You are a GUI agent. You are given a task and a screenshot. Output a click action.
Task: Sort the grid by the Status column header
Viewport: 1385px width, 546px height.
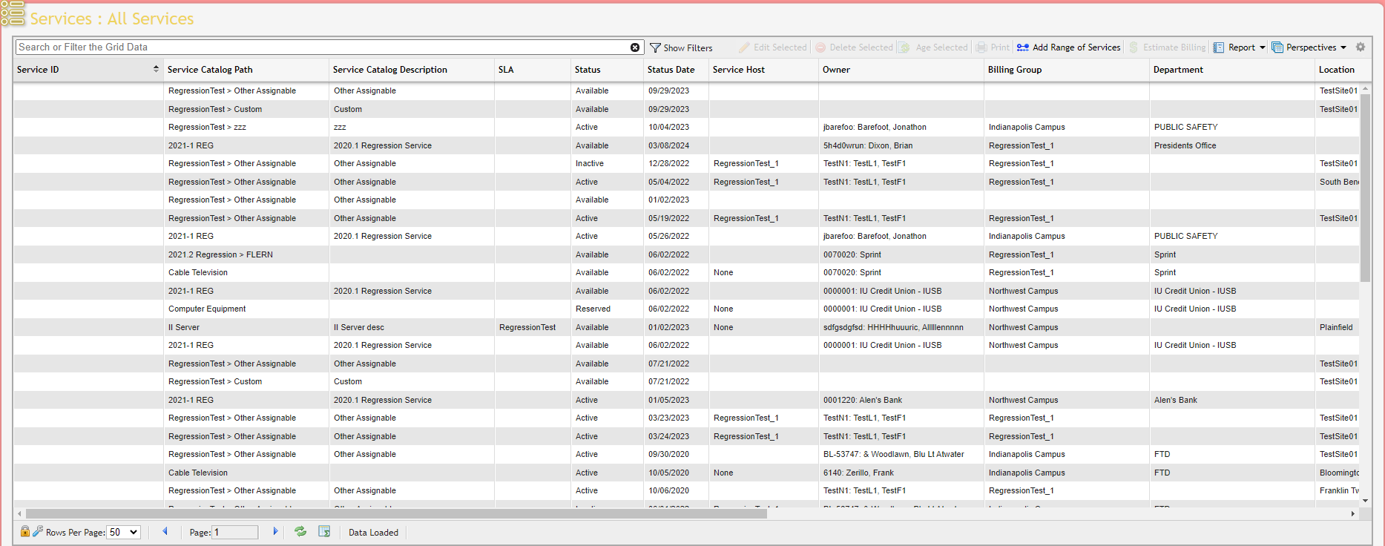pyautogui.click(x=588, y=70)
